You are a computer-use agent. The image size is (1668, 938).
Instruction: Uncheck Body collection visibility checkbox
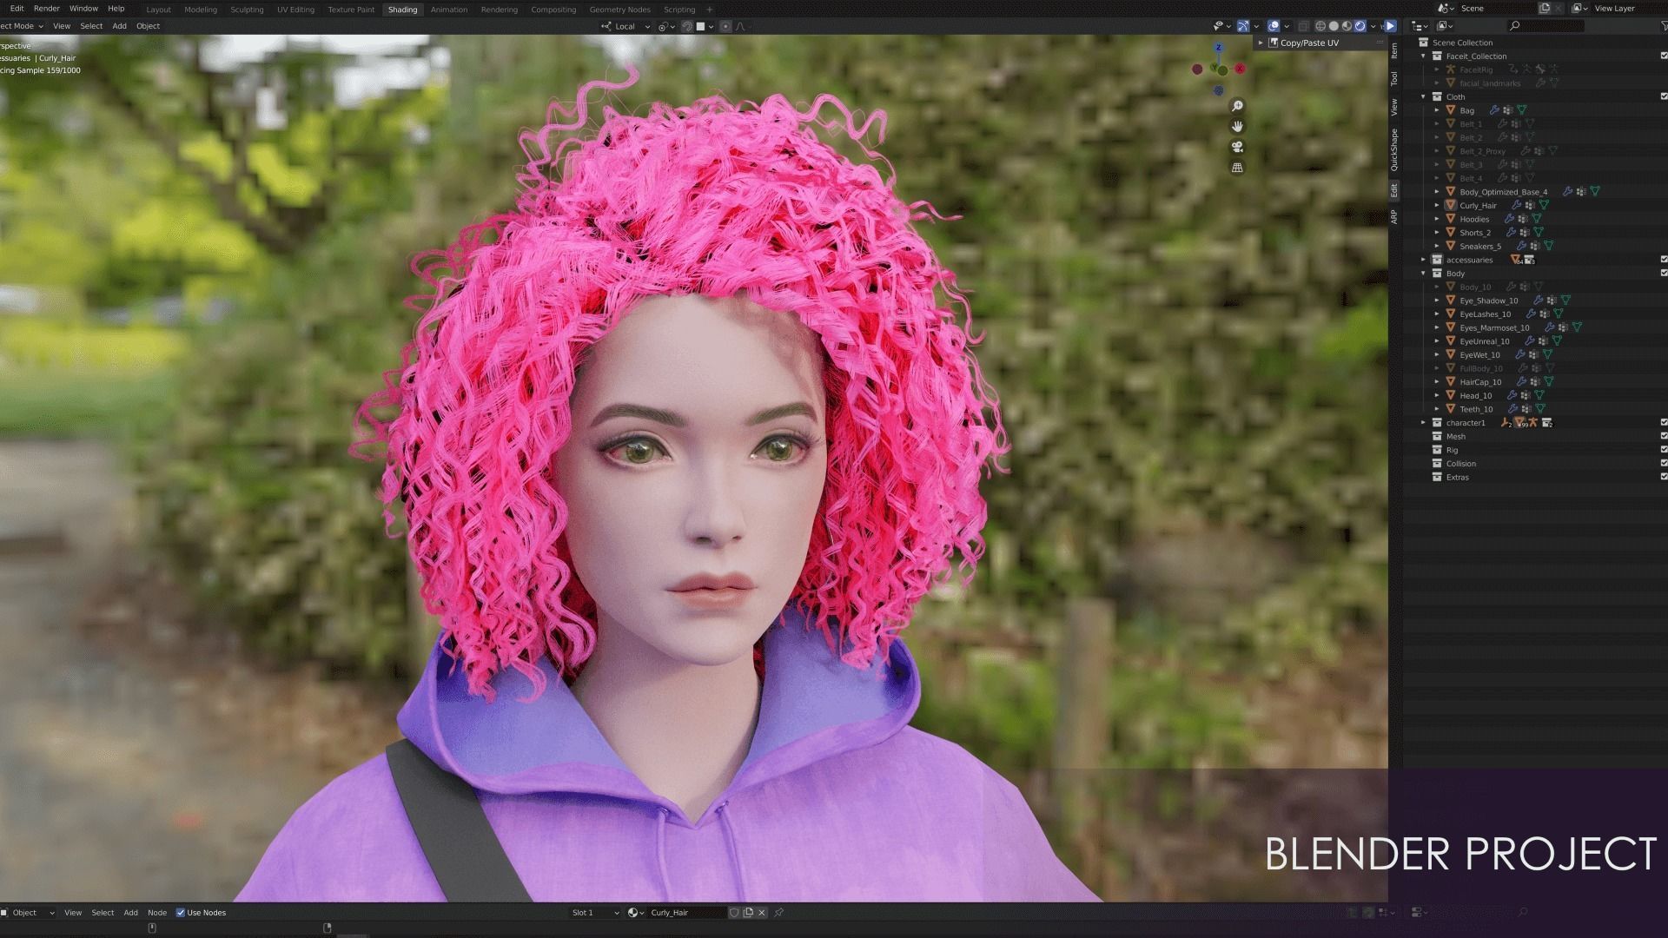click(x=1664, y=273)
